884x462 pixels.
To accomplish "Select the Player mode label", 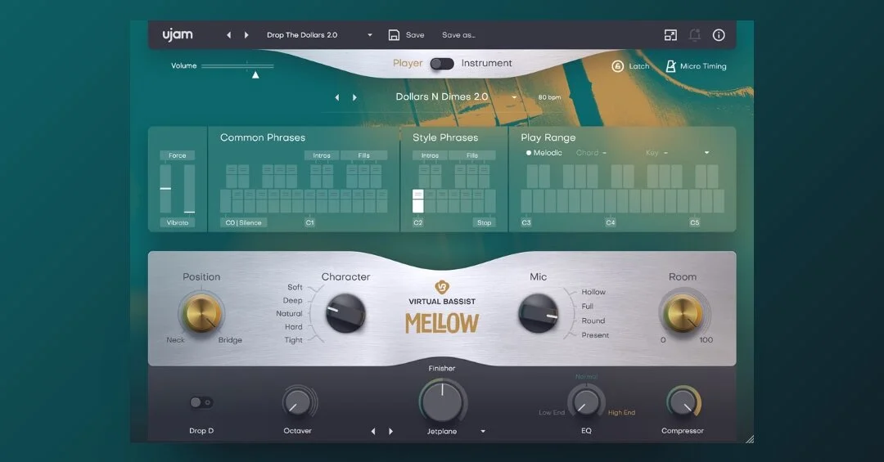I will click(408, 63).
